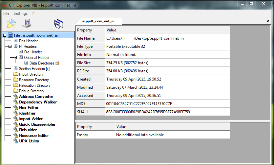Collapse the Optional Header tree node

click(15, 57)
